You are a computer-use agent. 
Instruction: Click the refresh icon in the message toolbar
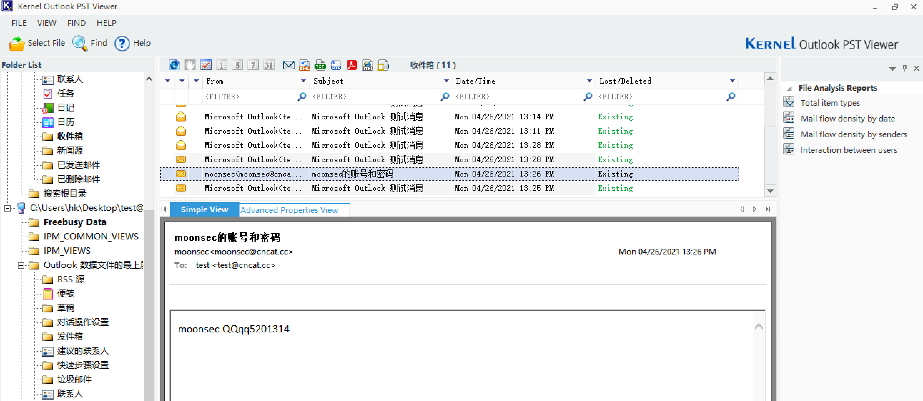[x=174, y=65]
